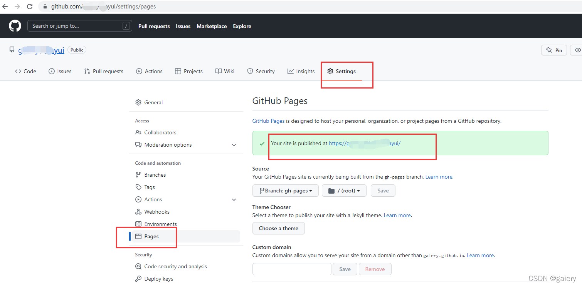Open the Code tab

pos(25,71)
